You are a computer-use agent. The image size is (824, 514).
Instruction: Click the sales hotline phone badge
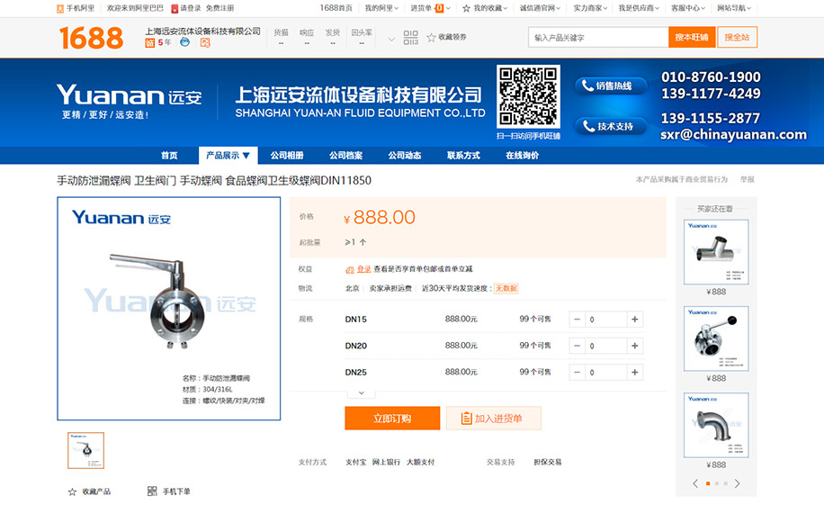(610, 86)
